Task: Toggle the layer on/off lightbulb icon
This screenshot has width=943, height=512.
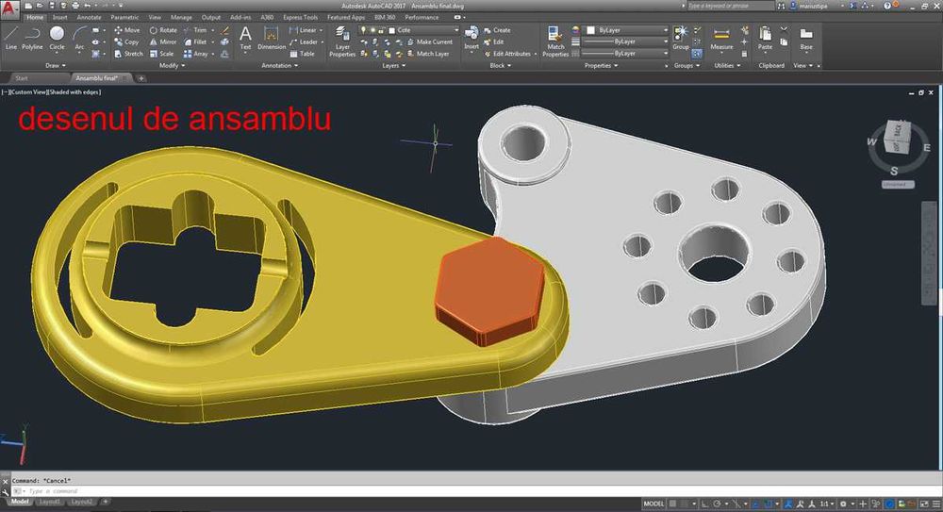Action: pyautogui.click(x=363, y=30)
